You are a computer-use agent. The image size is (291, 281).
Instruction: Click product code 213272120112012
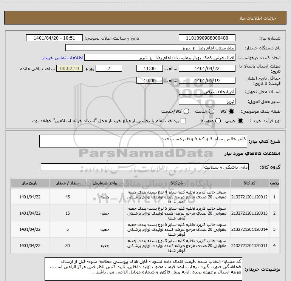249,197
